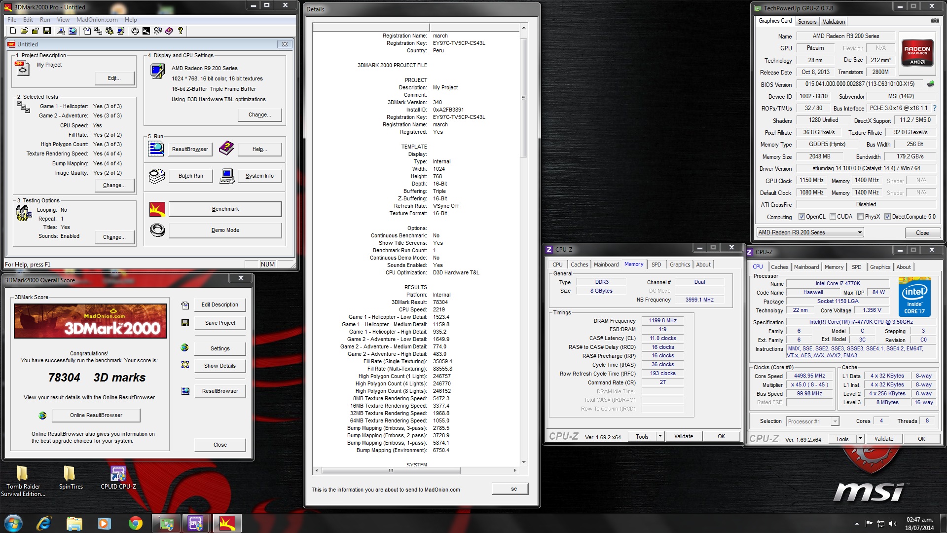Show hidden system tray icons arrow

point(857,524)
